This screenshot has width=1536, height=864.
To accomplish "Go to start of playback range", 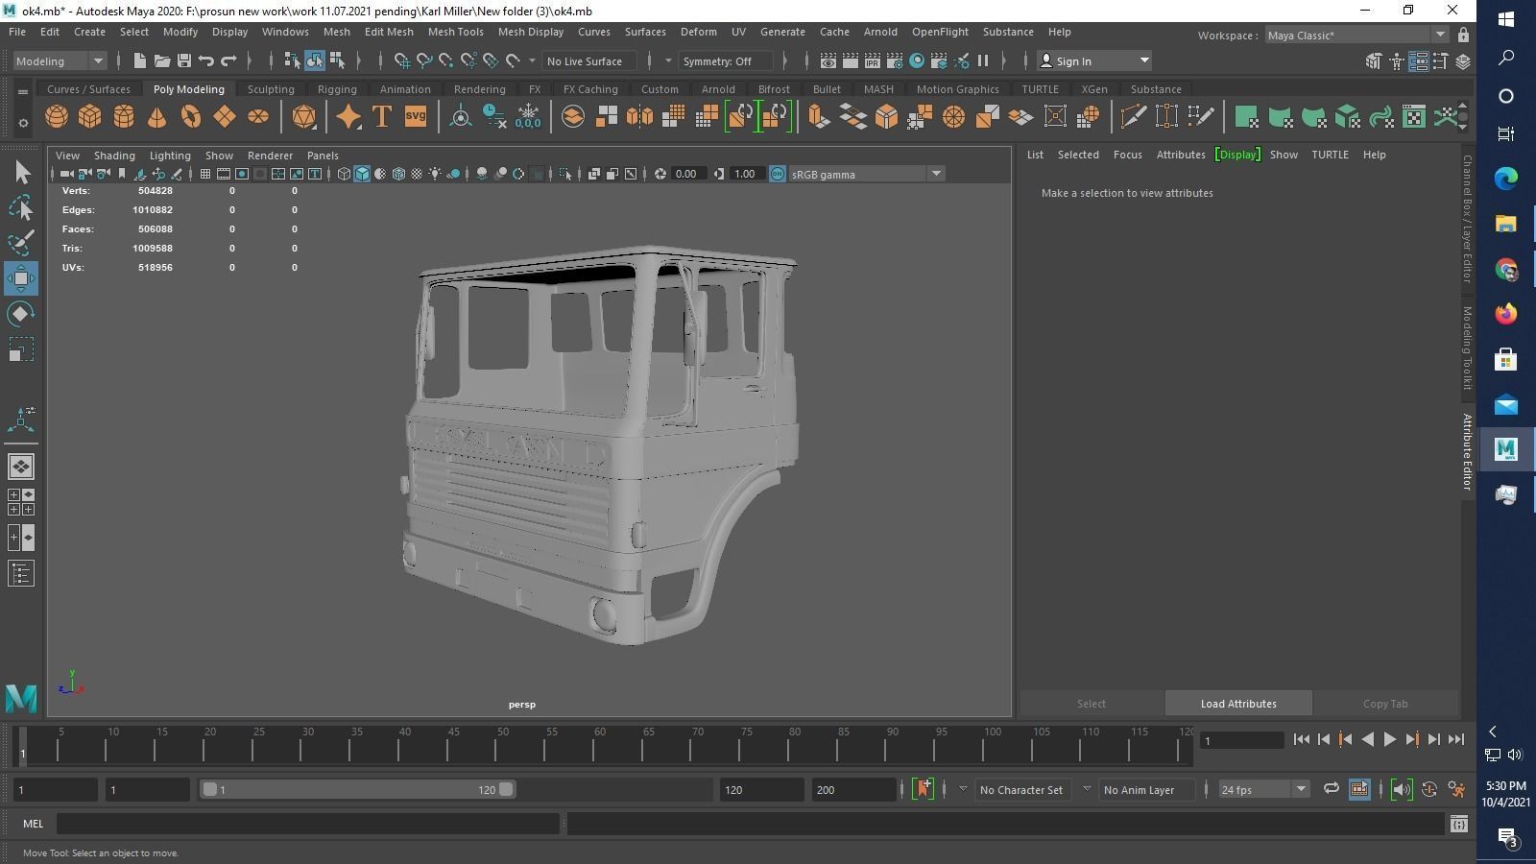I will [1301, 739].
